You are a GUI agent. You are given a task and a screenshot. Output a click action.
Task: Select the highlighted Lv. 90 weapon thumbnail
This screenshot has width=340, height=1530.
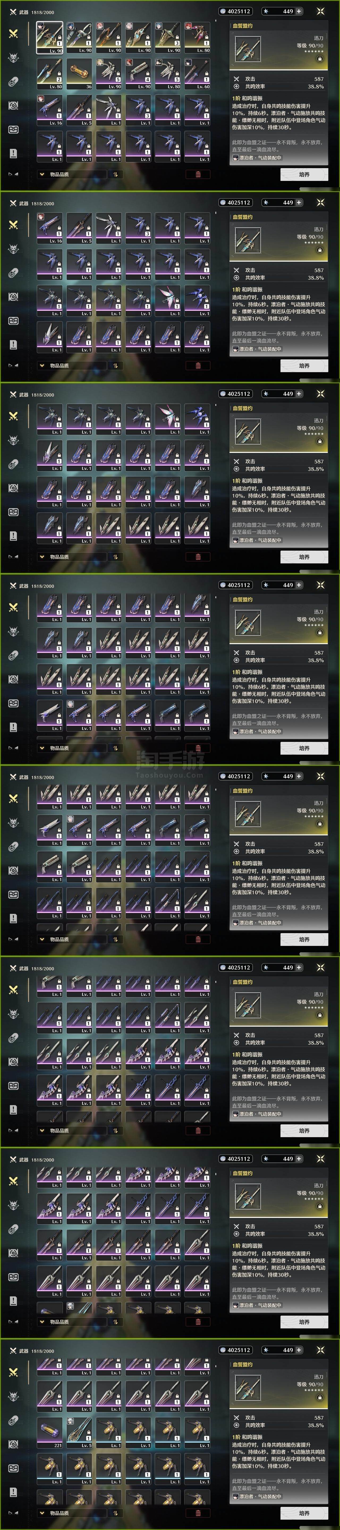tap(49, 38)
